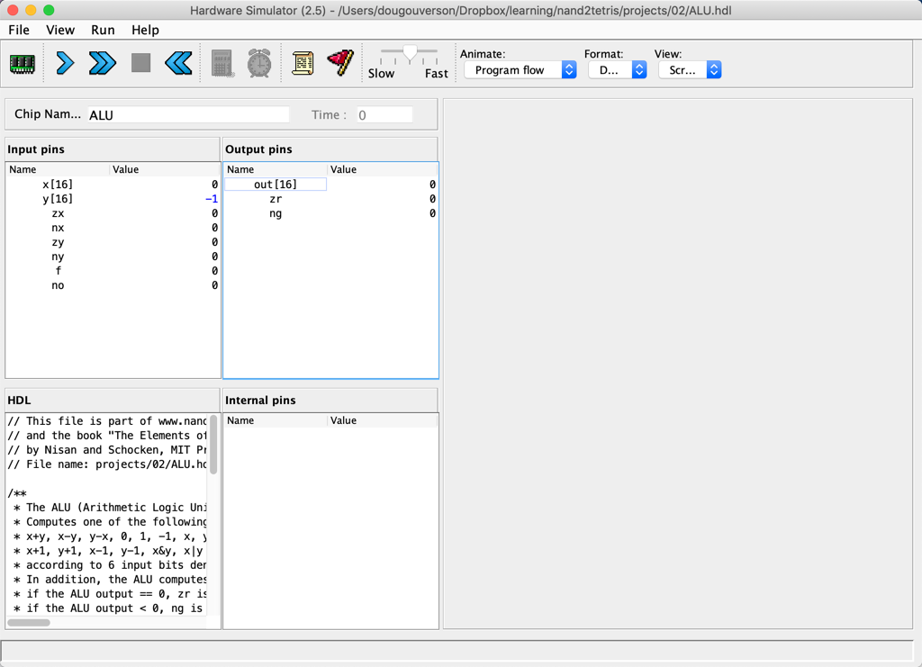
Task: Open the Help menu
Action: pyautogui.click(x=145, y=30)
